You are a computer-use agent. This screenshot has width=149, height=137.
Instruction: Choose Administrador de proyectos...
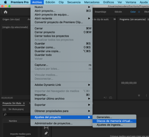[61, 124]
